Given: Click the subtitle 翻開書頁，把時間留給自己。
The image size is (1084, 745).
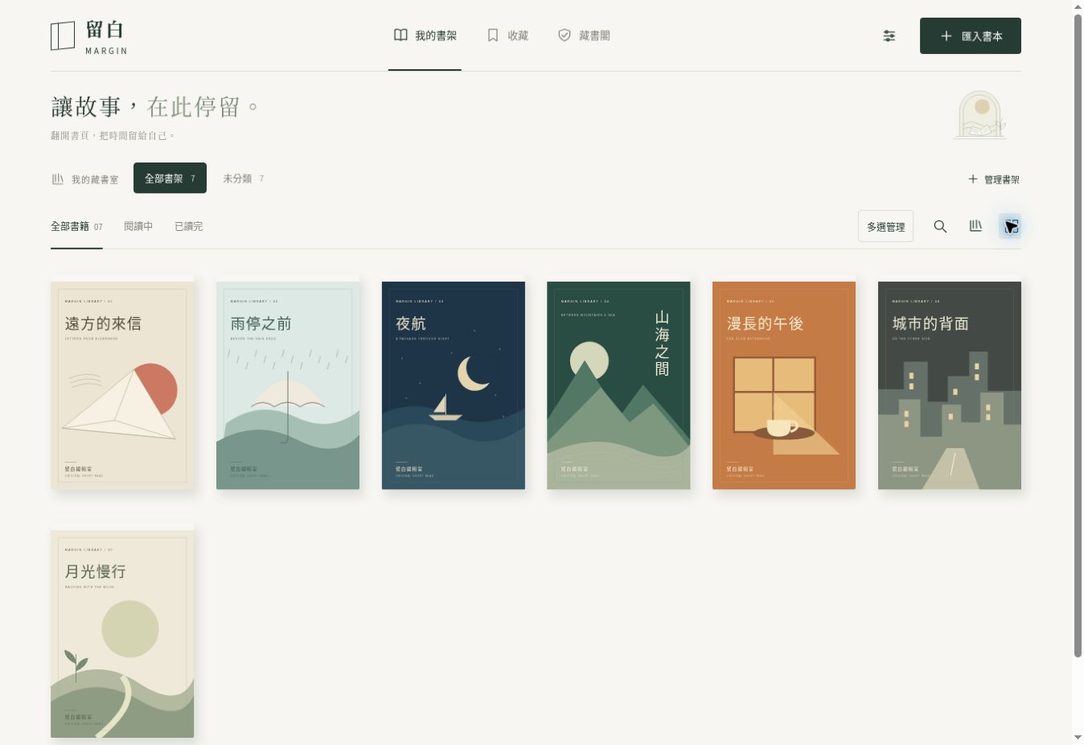Looking at the screenshot, I should tap(113, 136).
